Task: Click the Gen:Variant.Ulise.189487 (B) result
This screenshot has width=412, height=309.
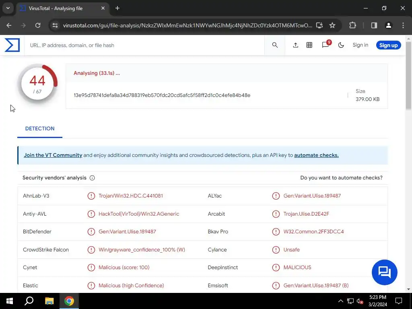Action: click(x=316, y=286)
